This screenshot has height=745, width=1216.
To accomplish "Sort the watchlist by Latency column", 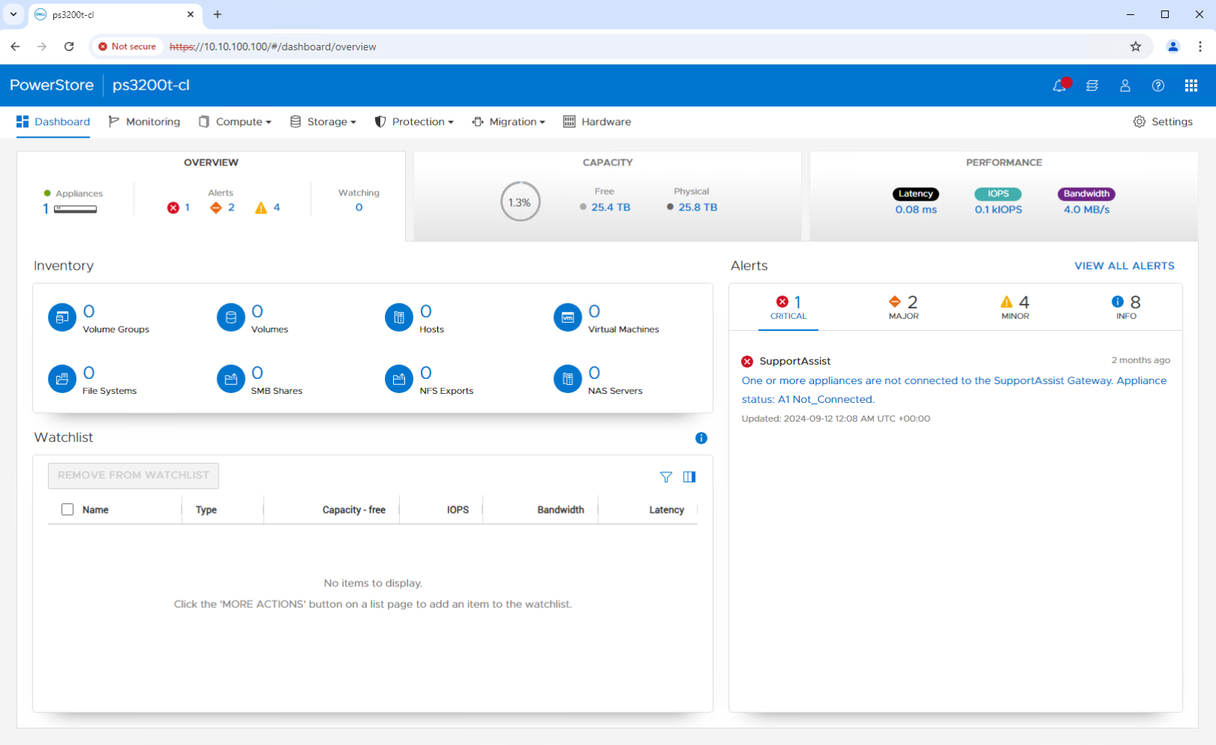I will pyautogui.click(x=666, y=510).
